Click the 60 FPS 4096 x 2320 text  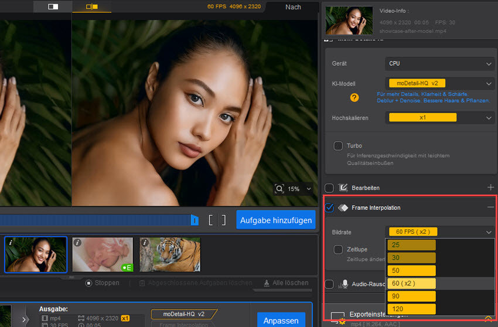(234, 6)
